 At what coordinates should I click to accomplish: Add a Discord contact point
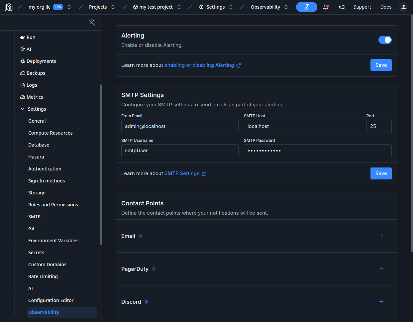[381, 302]
